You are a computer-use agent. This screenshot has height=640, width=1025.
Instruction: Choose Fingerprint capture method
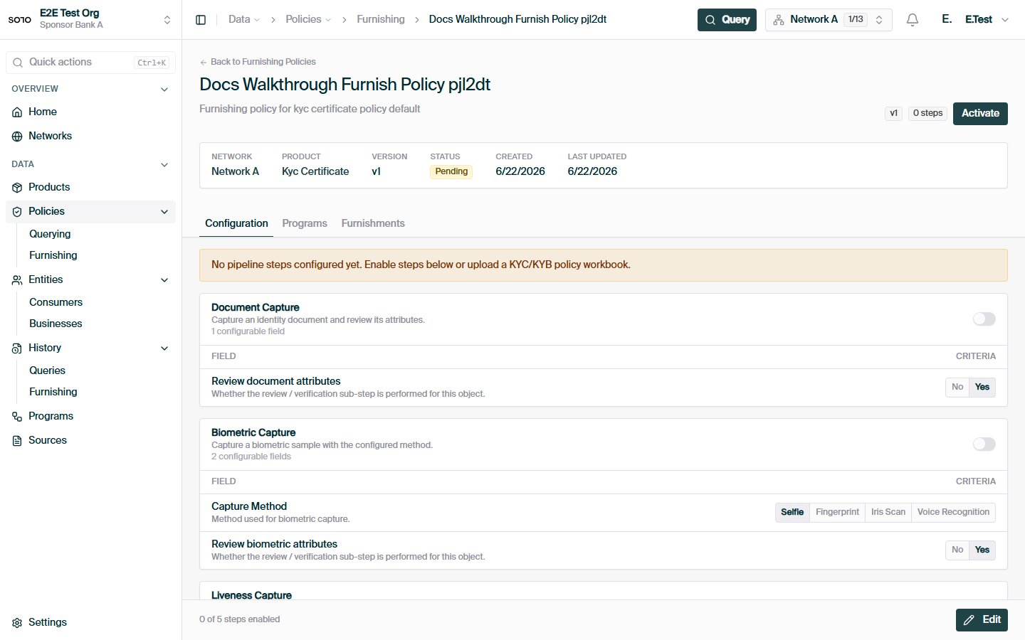837,512
